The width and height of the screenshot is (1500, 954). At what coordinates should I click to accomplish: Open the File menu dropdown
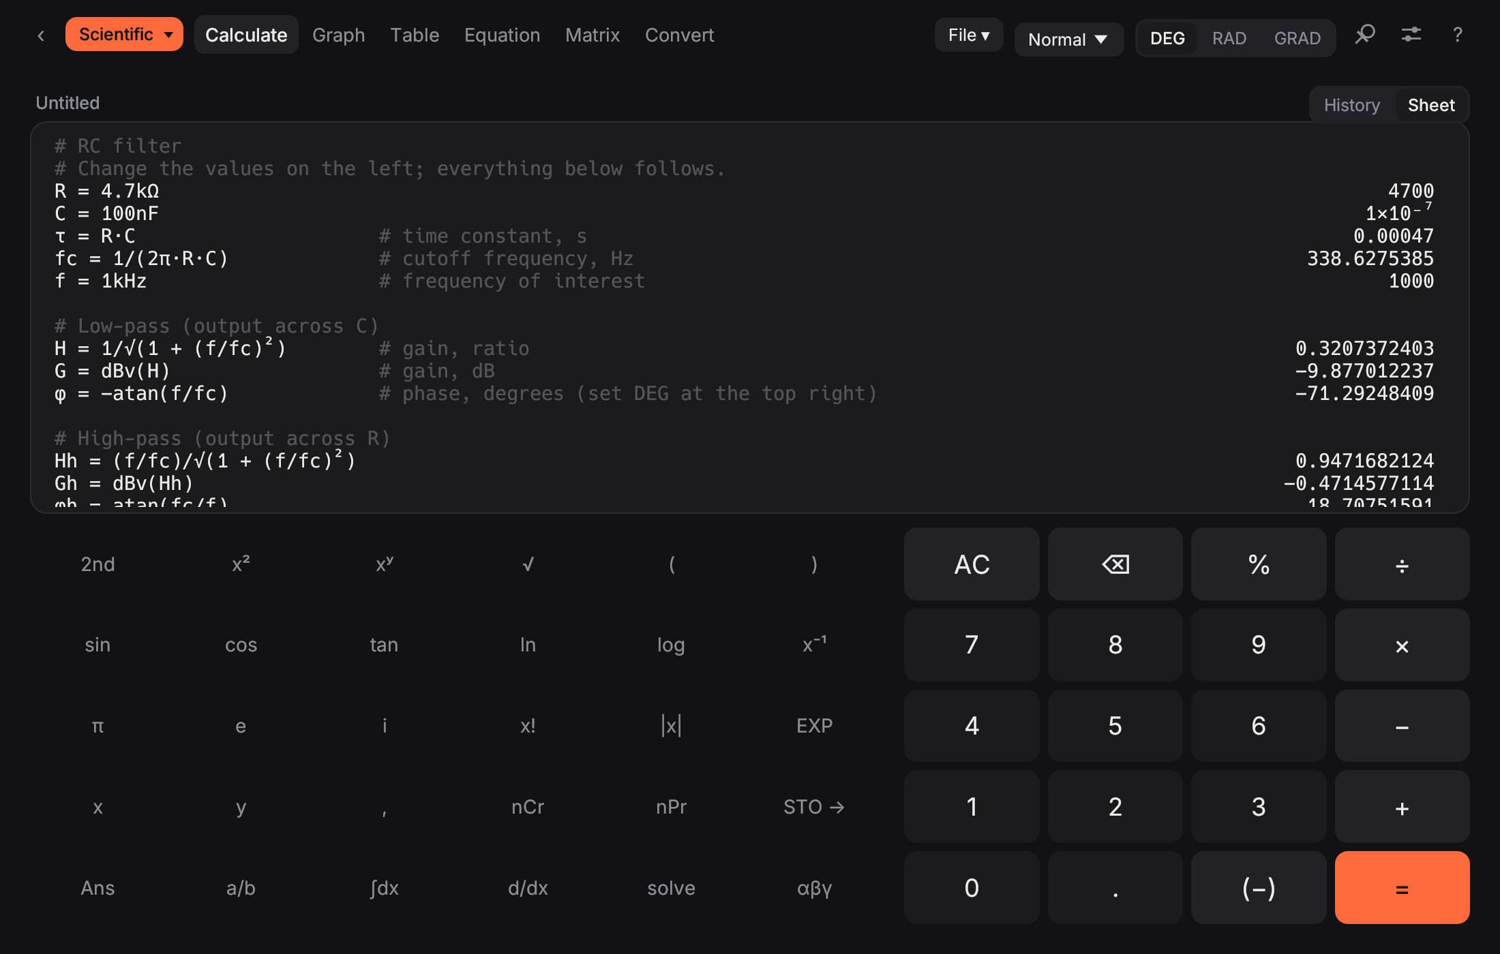tap(969, 35)
